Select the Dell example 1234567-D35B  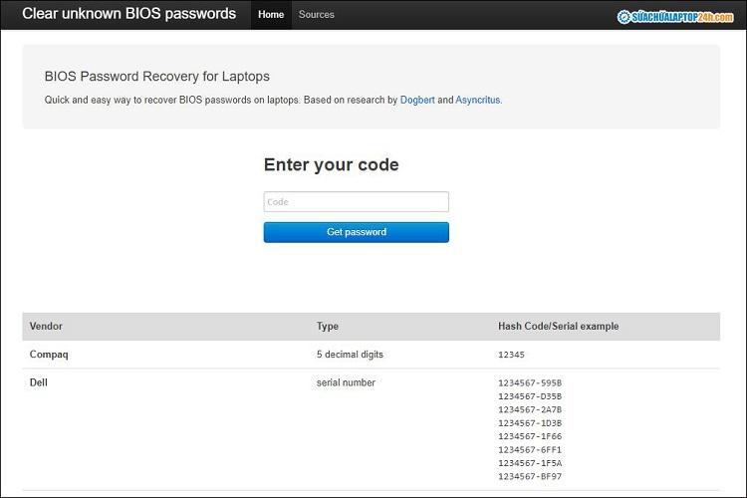[x=530, y=396]
